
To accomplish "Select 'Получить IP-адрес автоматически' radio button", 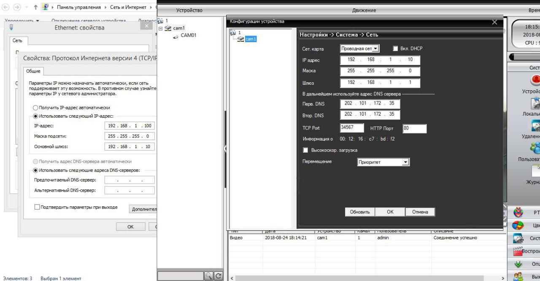I will point(36,108).
